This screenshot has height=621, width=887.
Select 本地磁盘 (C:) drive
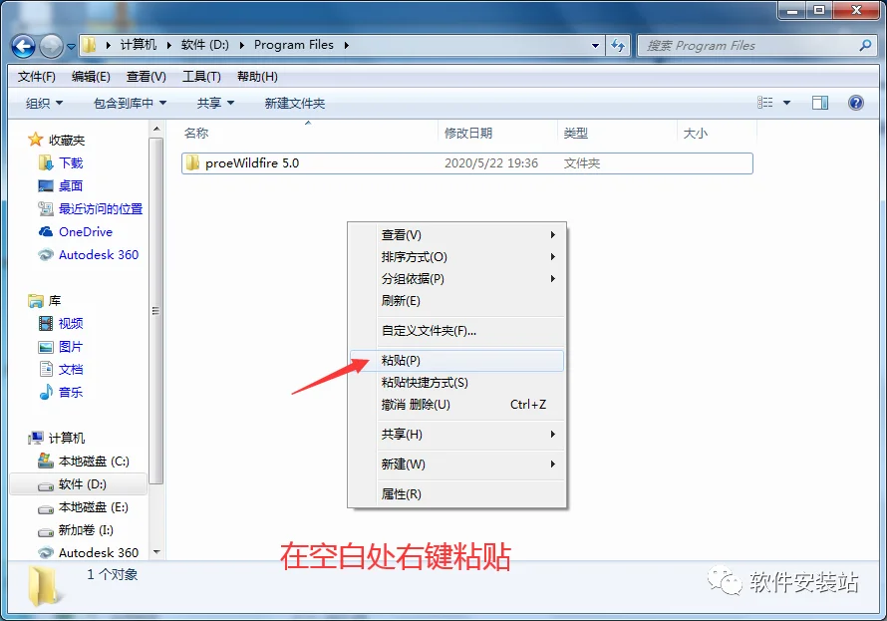94,461
